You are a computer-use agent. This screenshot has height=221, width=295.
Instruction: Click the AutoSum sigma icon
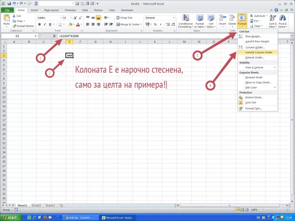click(252, 16)
